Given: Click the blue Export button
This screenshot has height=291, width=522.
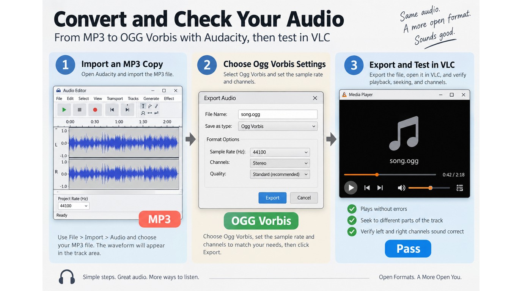Looking at the screenshot, I should tap(272, 198).
